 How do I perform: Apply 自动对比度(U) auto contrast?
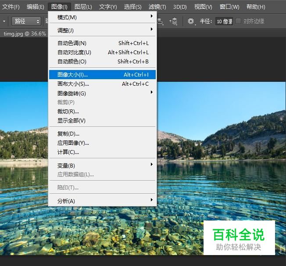tap(102, 52)
